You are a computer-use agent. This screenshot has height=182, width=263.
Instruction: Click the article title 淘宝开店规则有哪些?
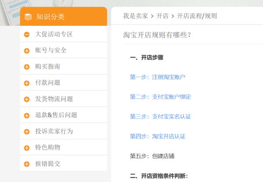pos(157,35)
